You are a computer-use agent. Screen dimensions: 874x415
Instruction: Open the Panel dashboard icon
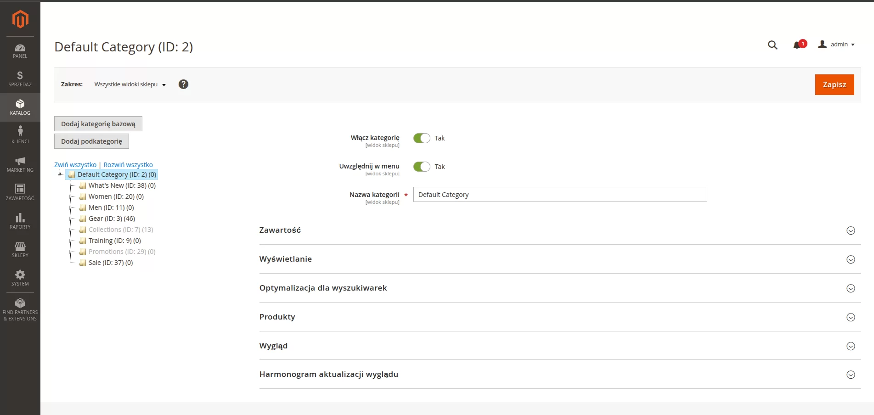(20, 50)
